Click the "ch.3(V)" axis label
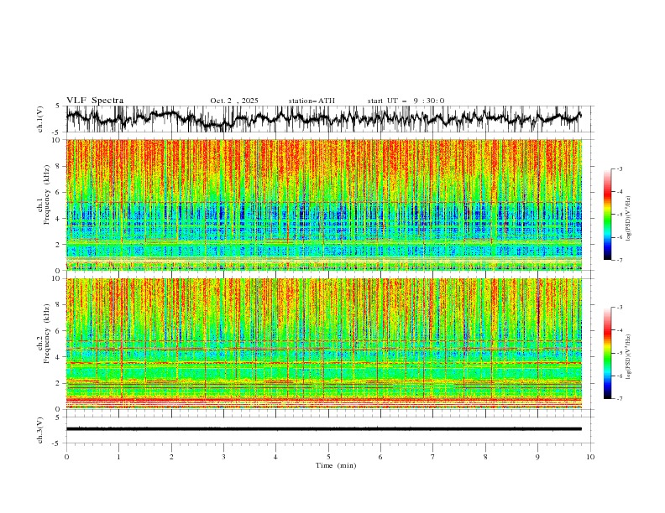665x513 pixels. [40, 430]
